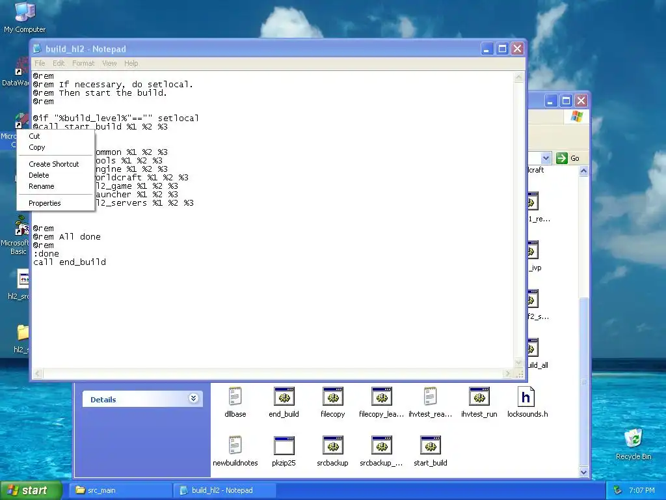Select the DataWa desktop shortcut

[16, 72]
